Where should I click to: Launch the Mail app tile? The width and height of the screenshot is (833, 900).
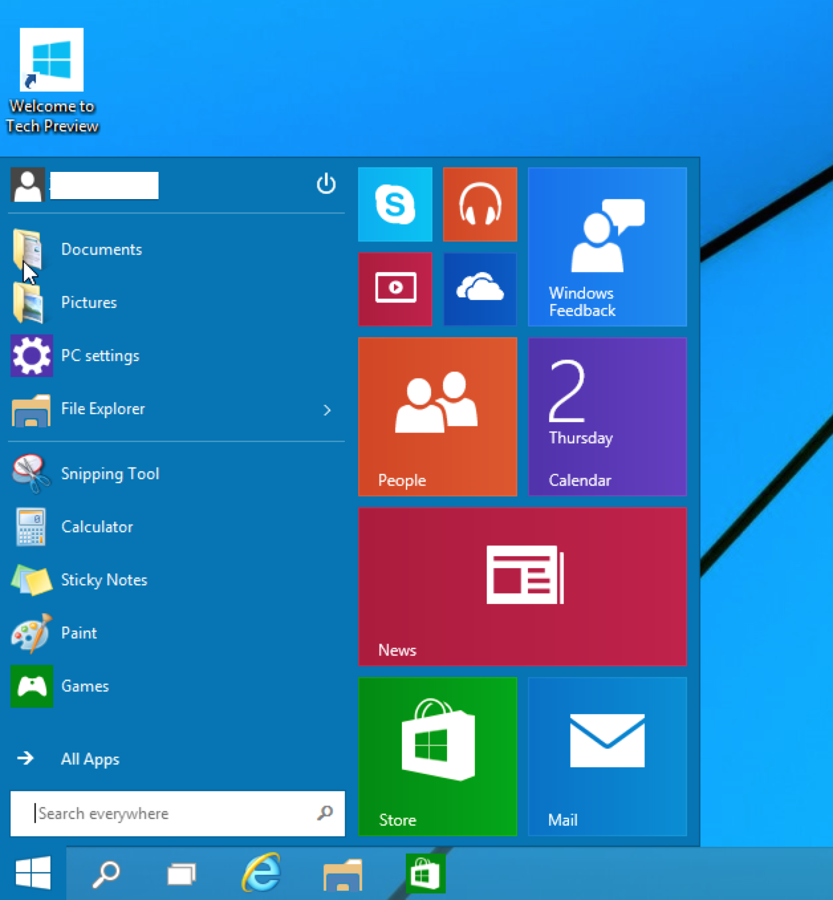click(607, 757)
